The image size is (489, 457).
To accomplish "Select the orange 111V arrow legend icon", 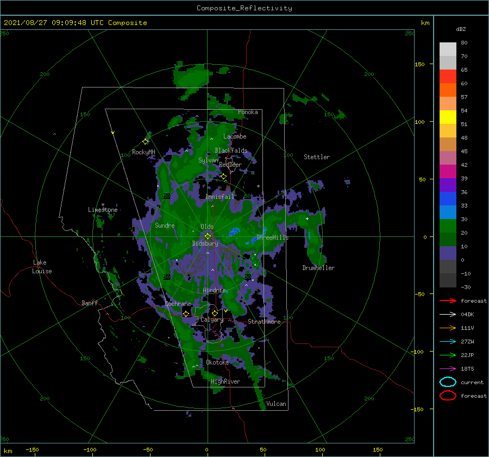I will (x=448, y=328).
